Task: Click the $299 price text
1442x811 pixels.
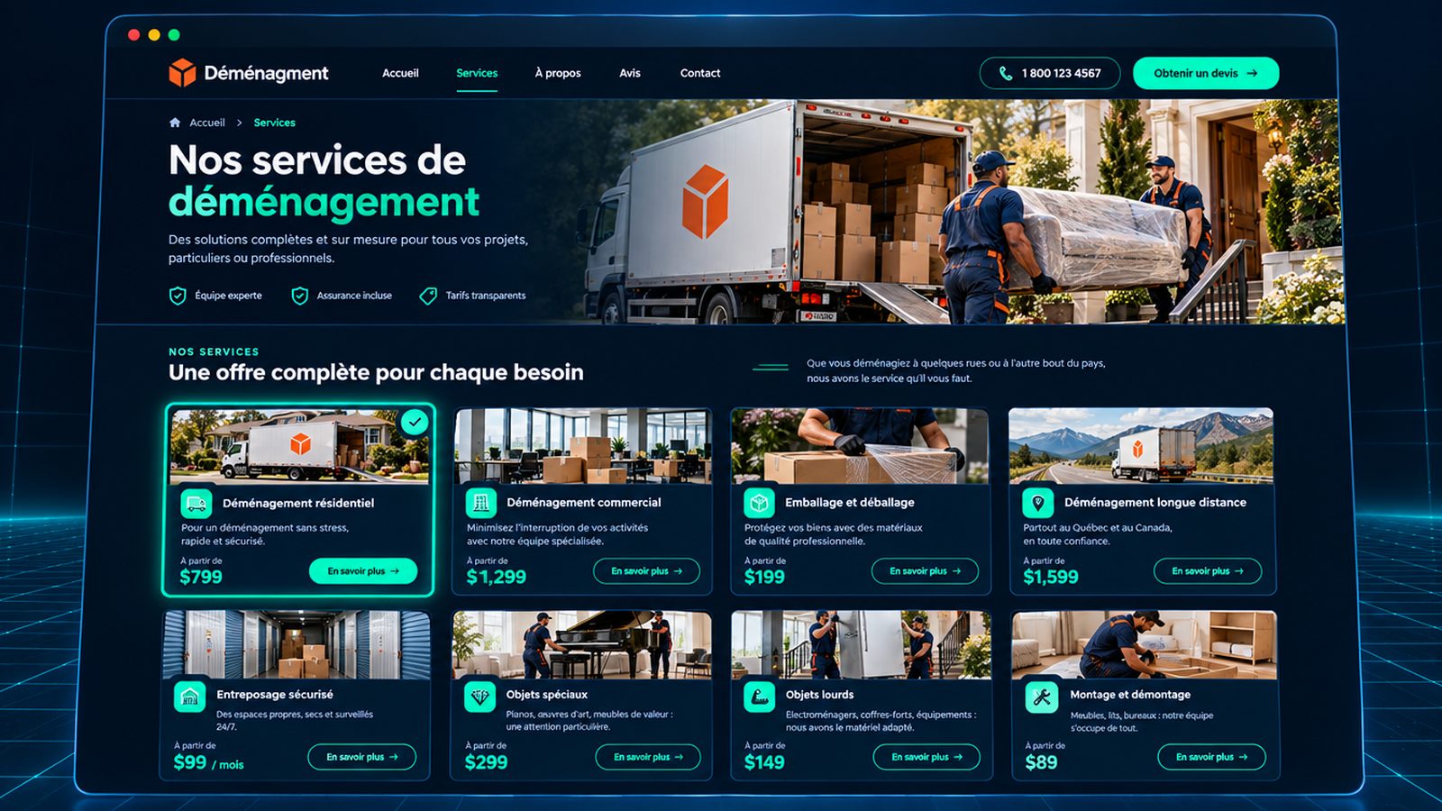Action: 487,763
